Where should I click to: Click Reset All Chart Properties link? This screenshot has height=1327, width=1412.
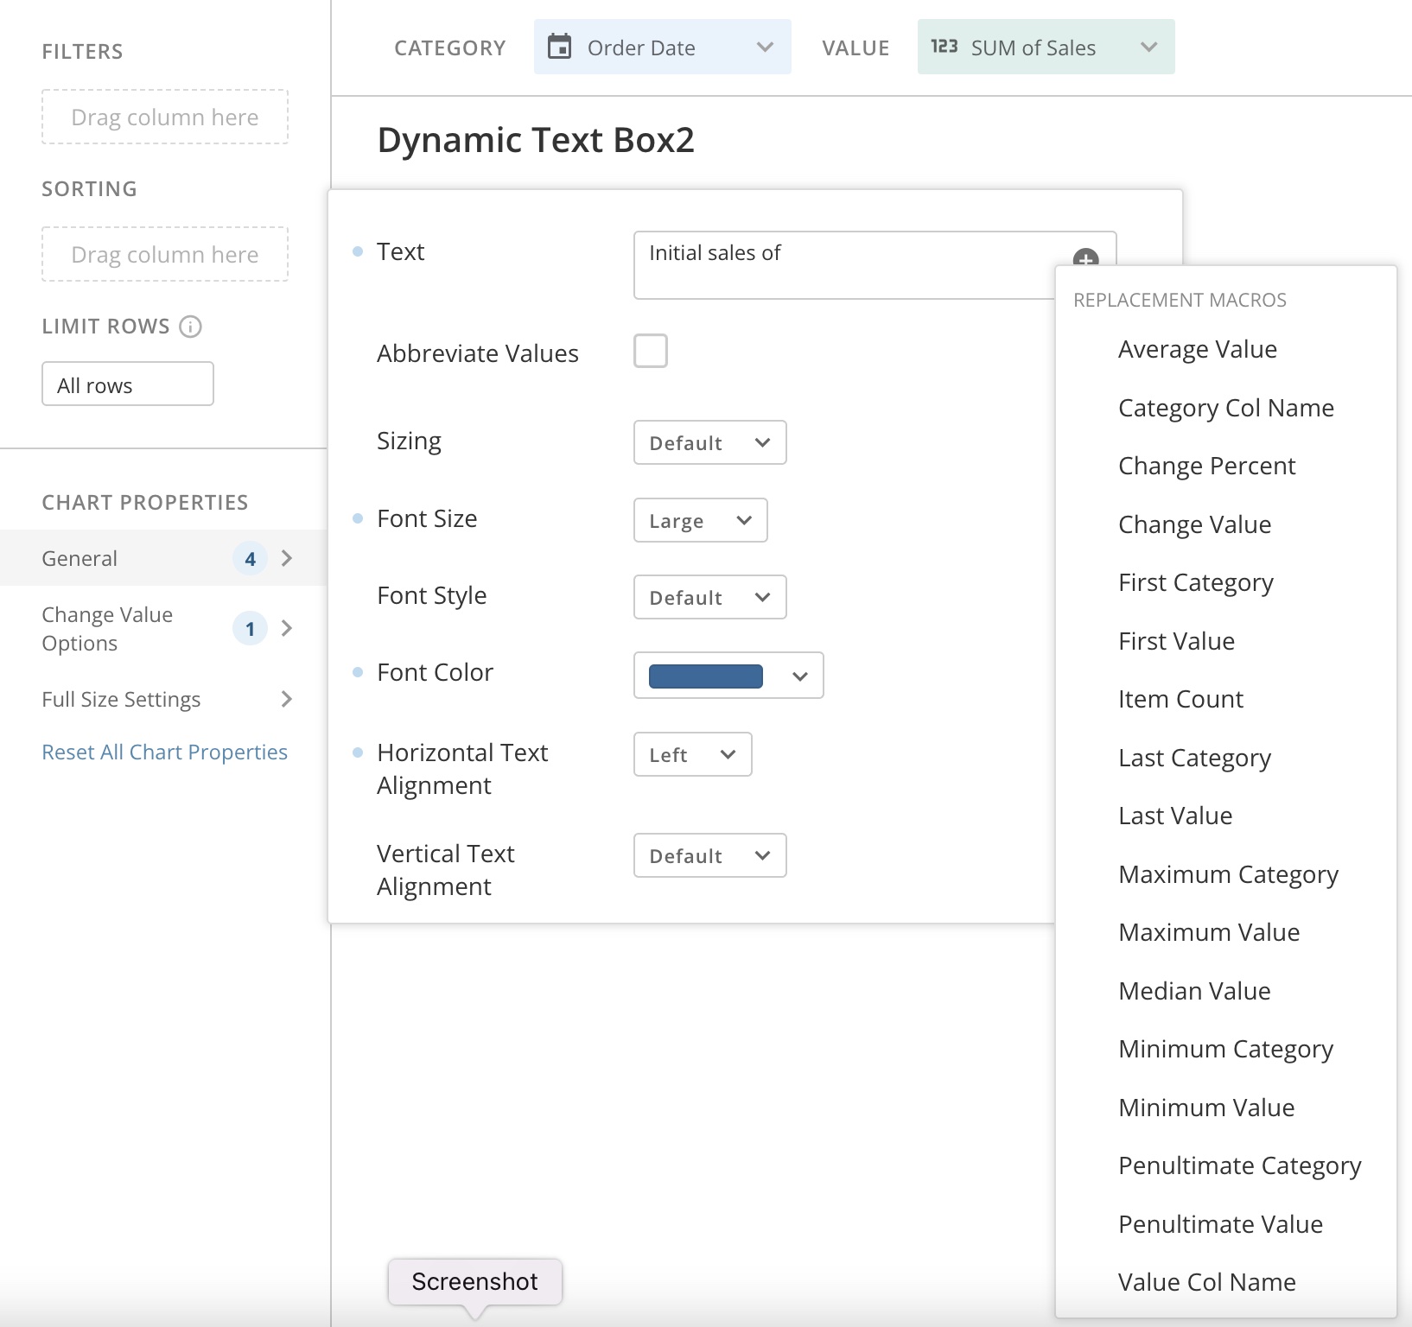pyautogui.click(x=164, y=752)
